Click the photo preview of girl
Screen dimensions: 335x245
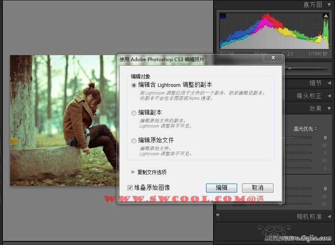tap(63, 120)
